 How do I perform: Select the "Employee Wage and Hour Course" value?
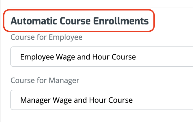pos(78,57)
